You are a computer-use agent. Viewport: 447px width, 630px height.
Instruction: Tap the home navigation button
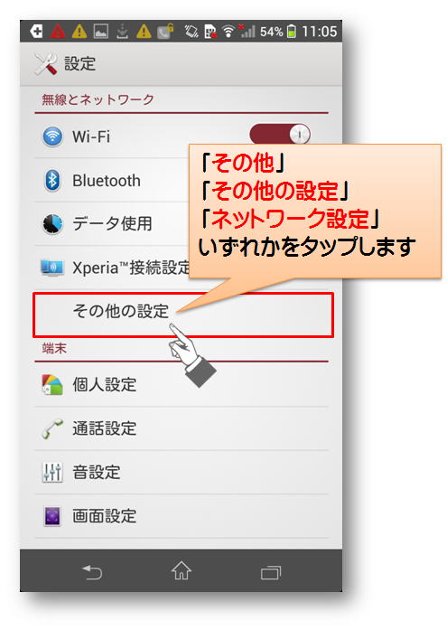[x=182, y=571]
